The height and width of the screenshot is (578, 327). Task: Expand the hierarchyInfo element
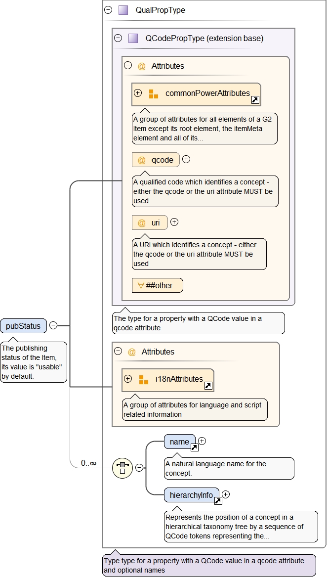point(226,494)
